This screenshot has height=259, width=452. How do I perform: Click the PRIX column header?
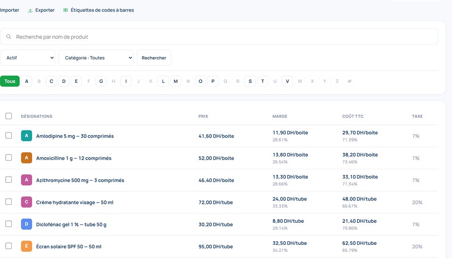pyautogui.click(x=203, y=116)
